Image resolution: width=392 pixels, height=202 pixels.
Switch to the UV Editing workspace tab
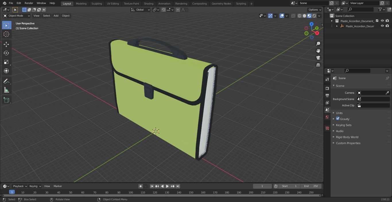[x=113, y=4]
